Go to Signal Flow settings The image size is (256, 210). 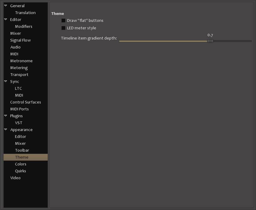pyautogui.click(x=20, y=40)
